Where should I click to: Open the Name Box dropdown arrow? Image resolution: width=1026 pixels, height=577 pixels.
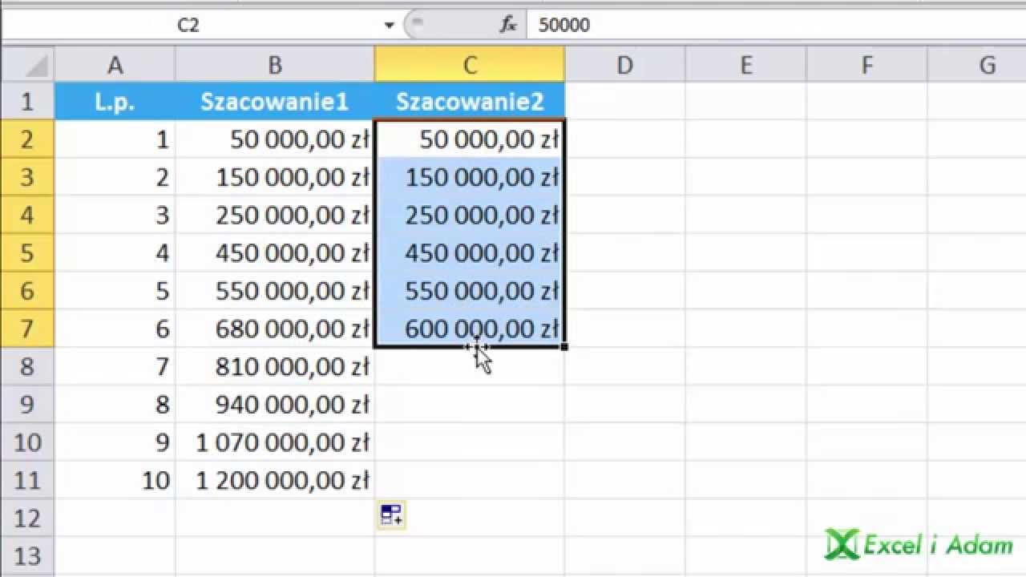(x=389, y=25)
